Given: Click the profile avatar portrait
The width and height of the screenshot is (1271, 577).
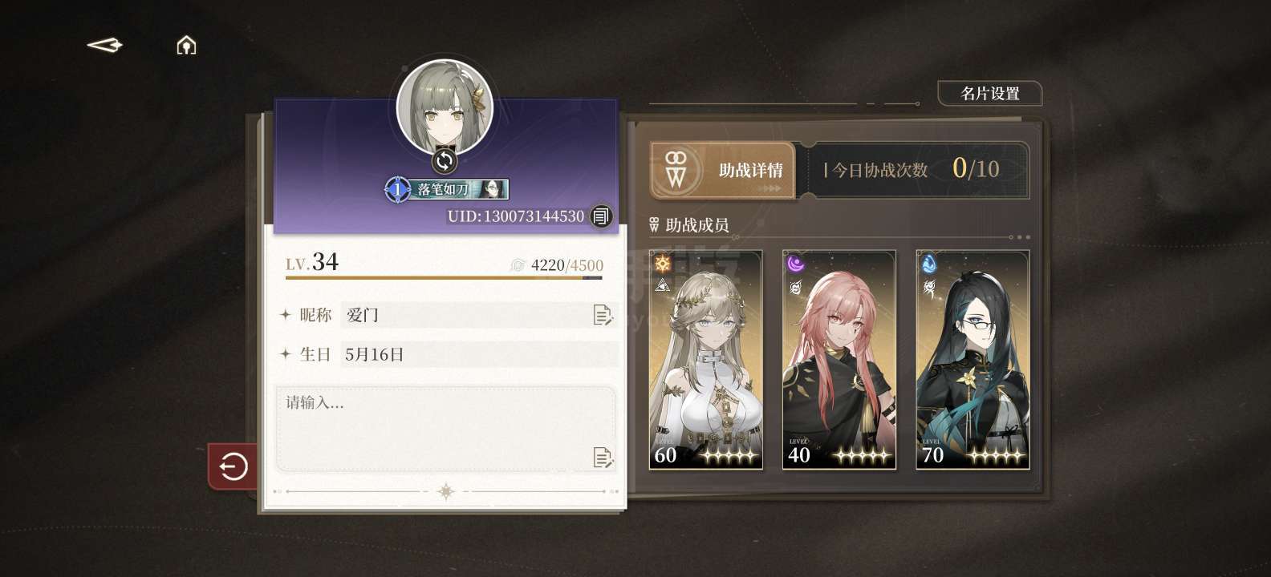Looking at the screenshot, I should [x=445, y=107].
